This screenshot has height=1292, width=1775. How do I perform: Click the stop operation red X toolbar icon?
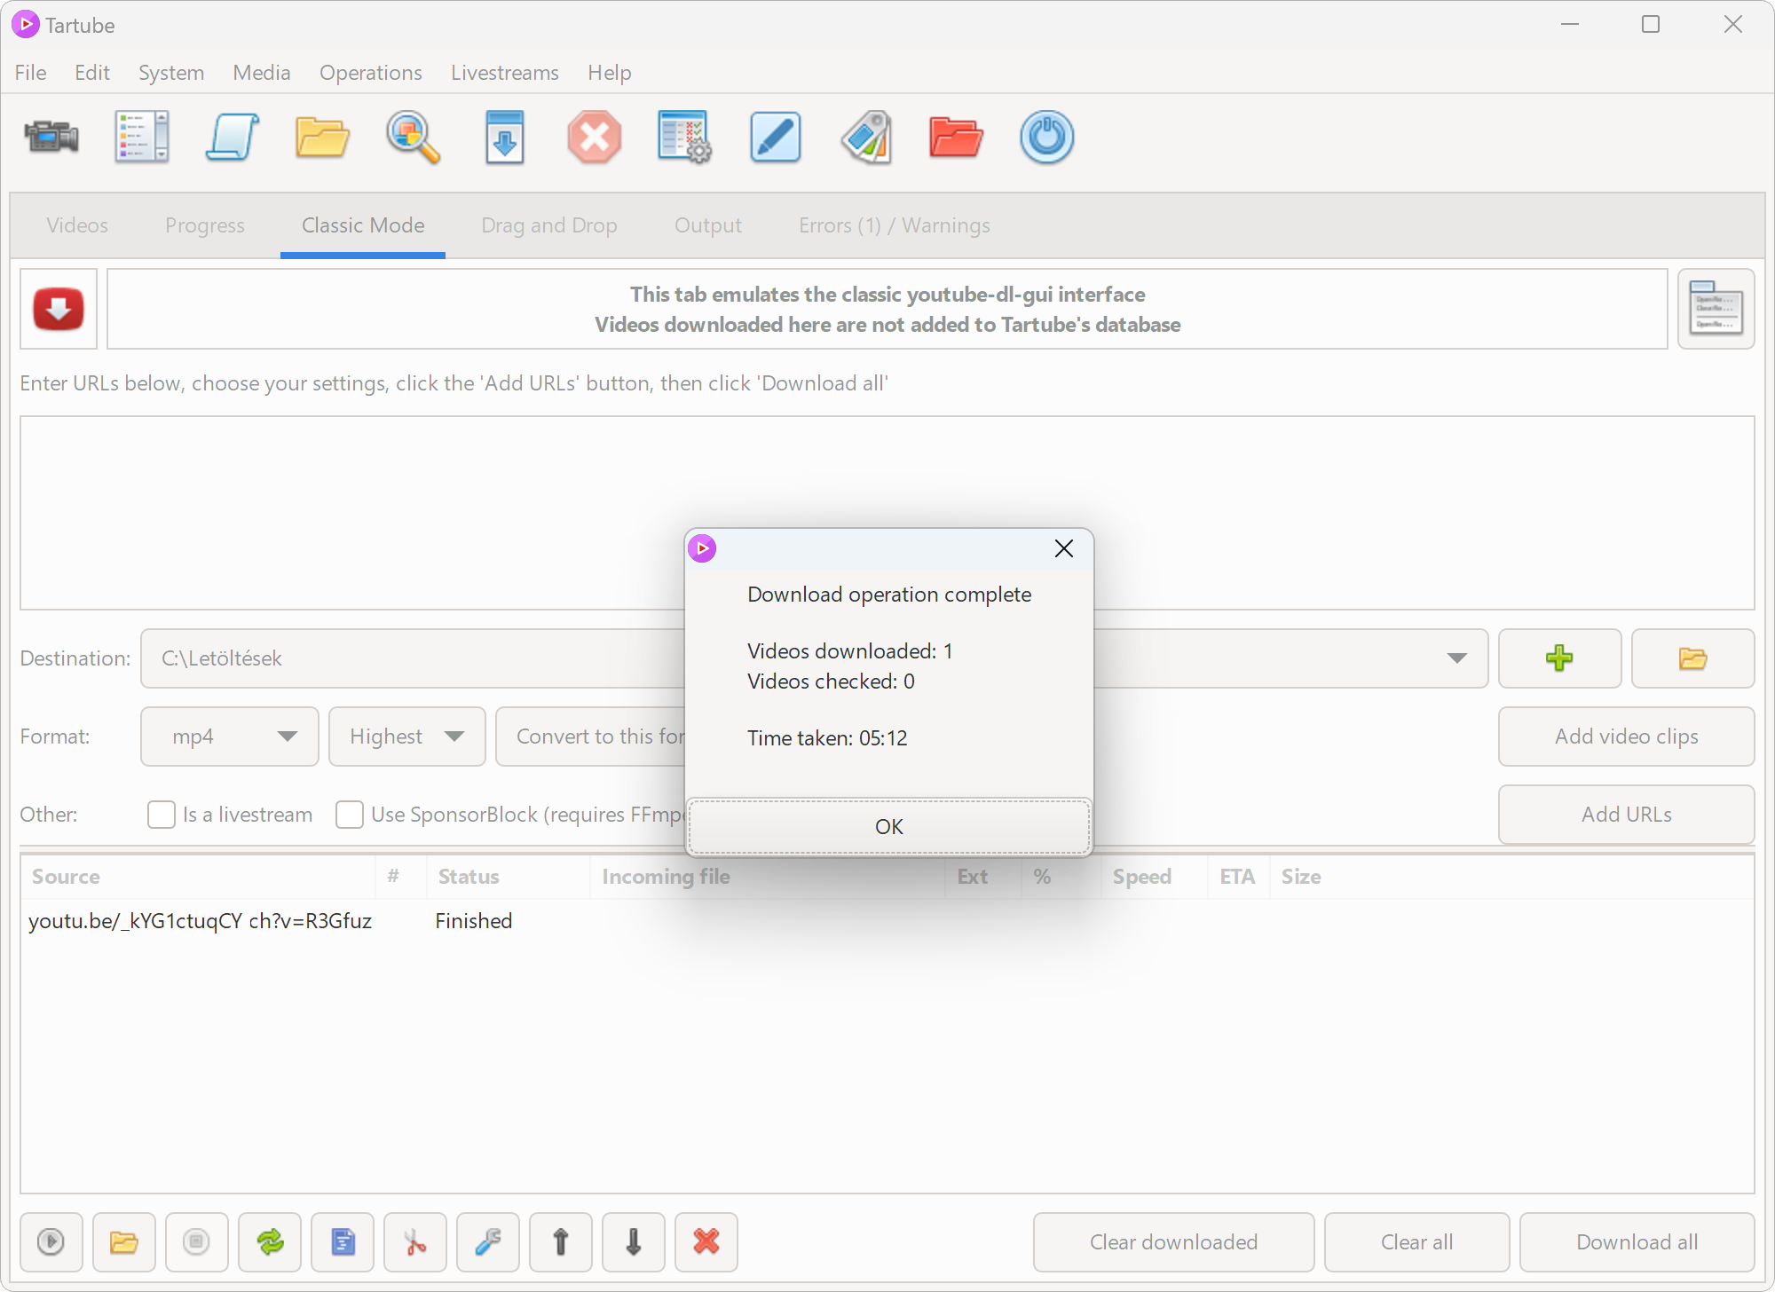coord(595,138)
